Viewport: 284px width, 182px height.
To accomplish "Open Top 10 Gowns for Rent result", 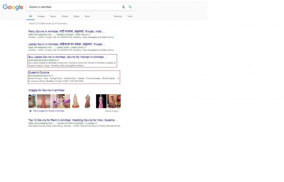I will [73, 120].
